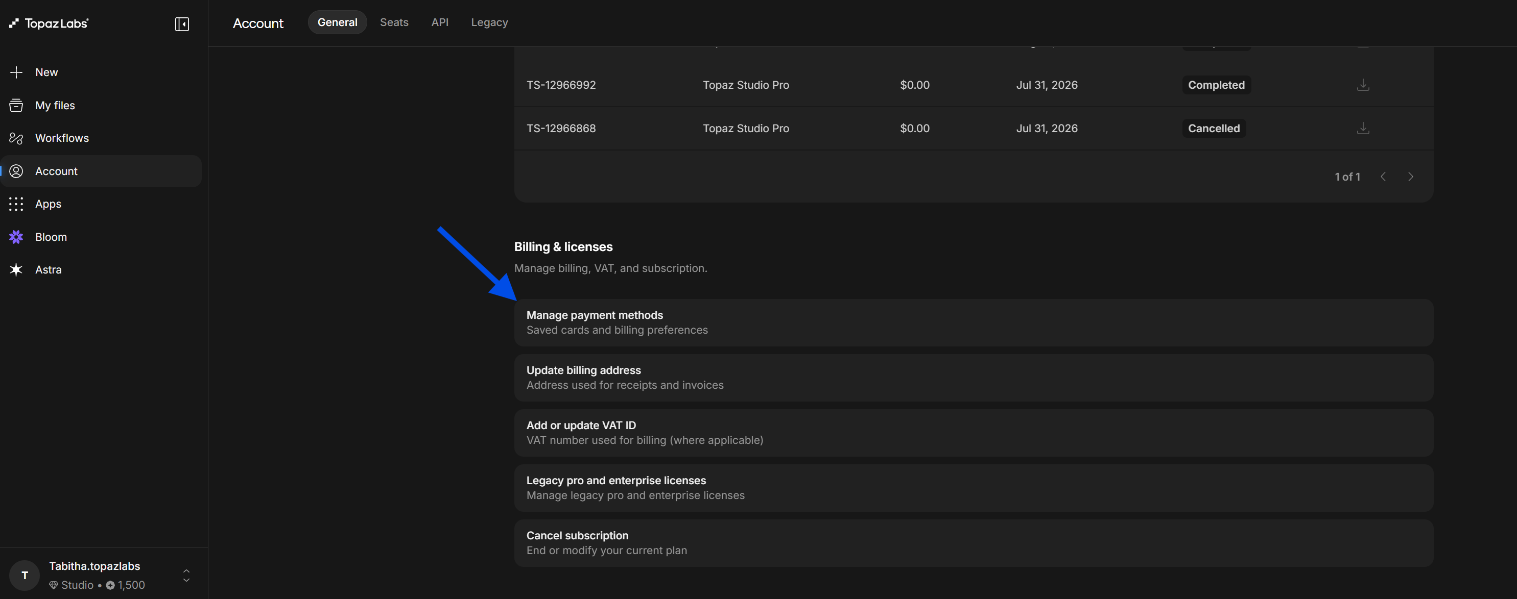Open Workflows in the sidebar
1517x599 pixels.
tap(101, 138)
